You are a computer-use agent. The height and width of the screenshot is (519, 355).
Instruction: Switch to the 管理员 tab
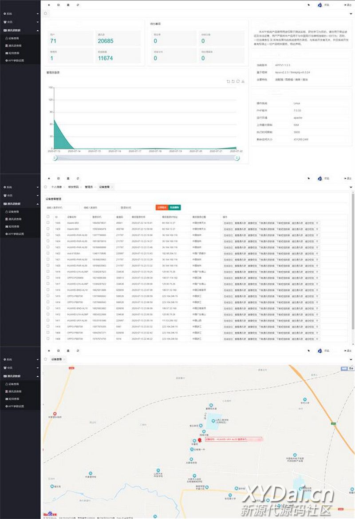click(x=89, y=187)
